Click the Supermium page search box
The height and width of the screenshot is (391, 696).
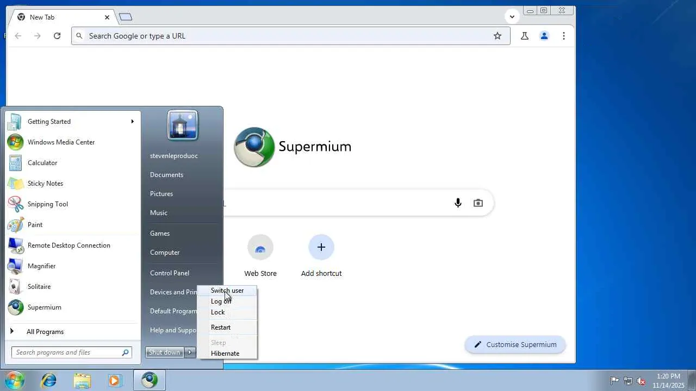click(x=358, y=203)
